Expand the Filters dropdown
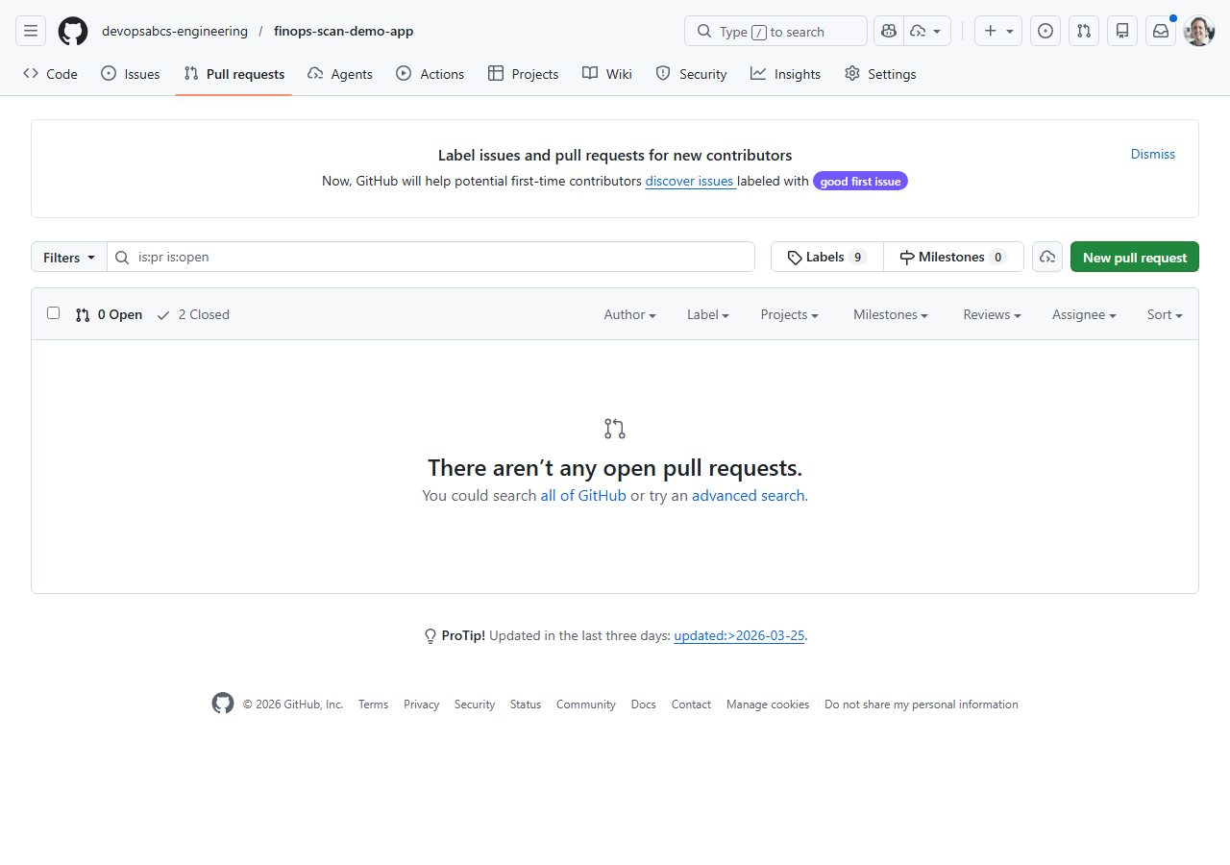This screenshot has width=1230, height=865. [x=67, y=257]
